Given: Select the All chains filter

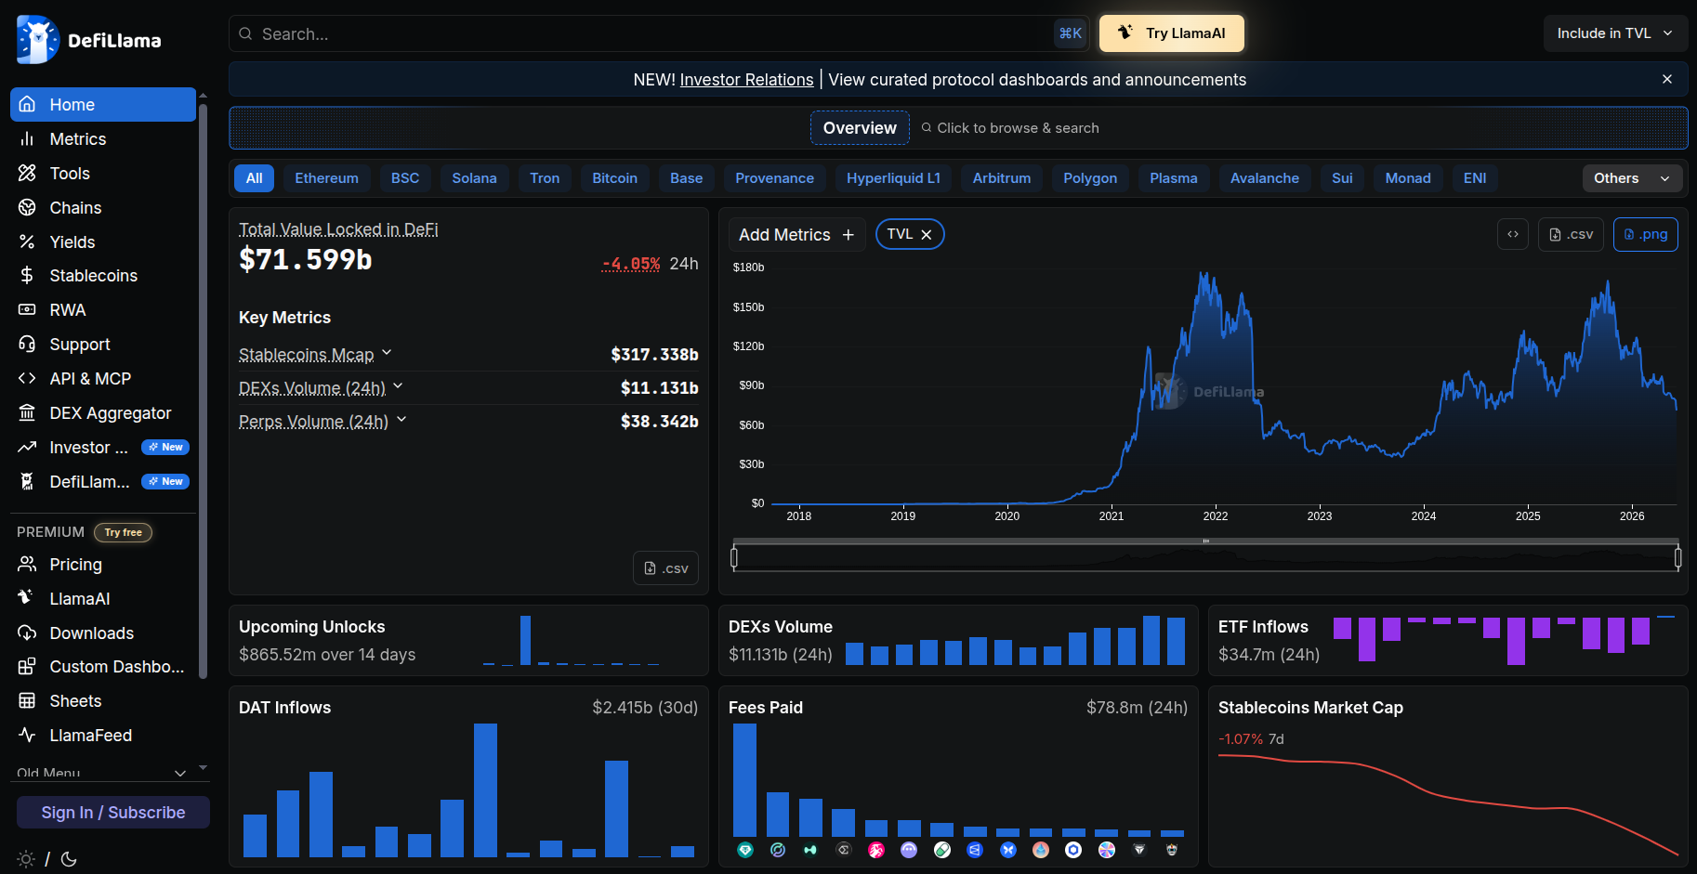Looking at the screenshot, I should pyautogui.click(x=255, y=178).
